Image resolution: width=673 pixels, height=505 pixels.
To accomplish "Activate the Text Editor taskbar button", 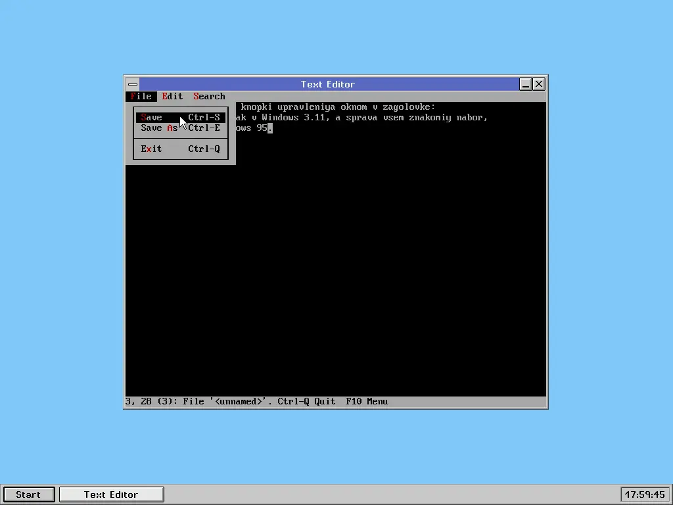I will [111, 494].
